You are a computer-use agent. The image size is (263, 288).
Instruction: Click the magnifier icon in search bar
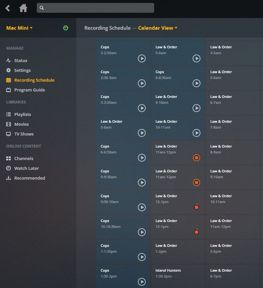[42, 8]
